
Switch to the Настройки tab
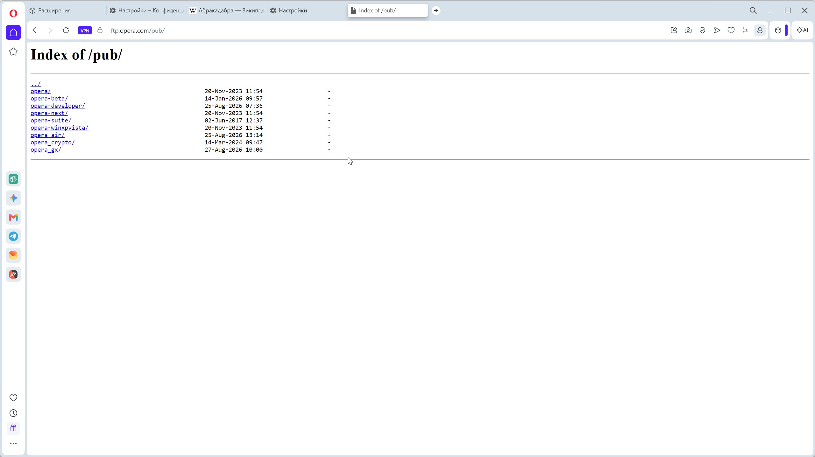[x=307, y=10]
